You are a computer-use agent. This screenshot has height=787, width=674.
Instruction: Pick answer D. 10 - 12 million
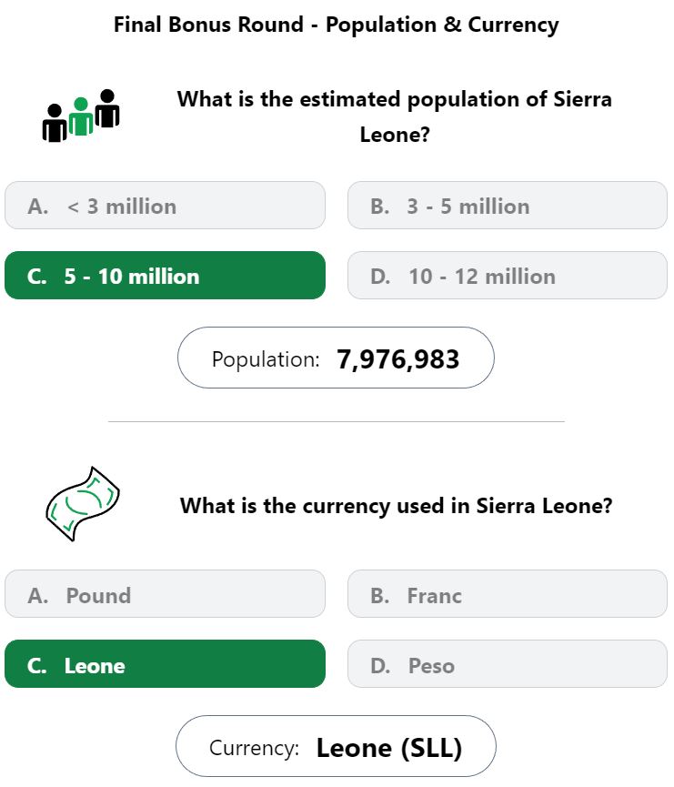pyautogui.click(x=508, y=276)
